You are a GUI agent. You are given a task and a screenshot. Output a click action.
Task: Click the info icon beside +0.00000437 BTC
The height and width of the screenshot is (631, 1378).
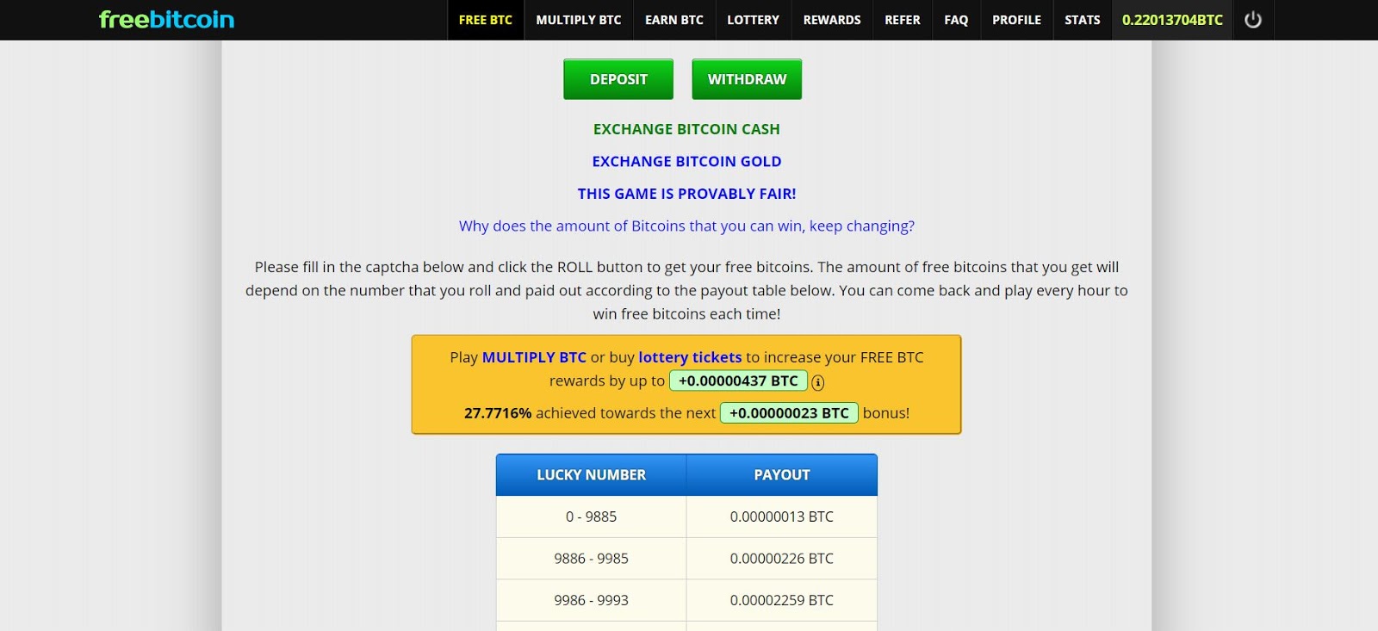click(818, 382)
